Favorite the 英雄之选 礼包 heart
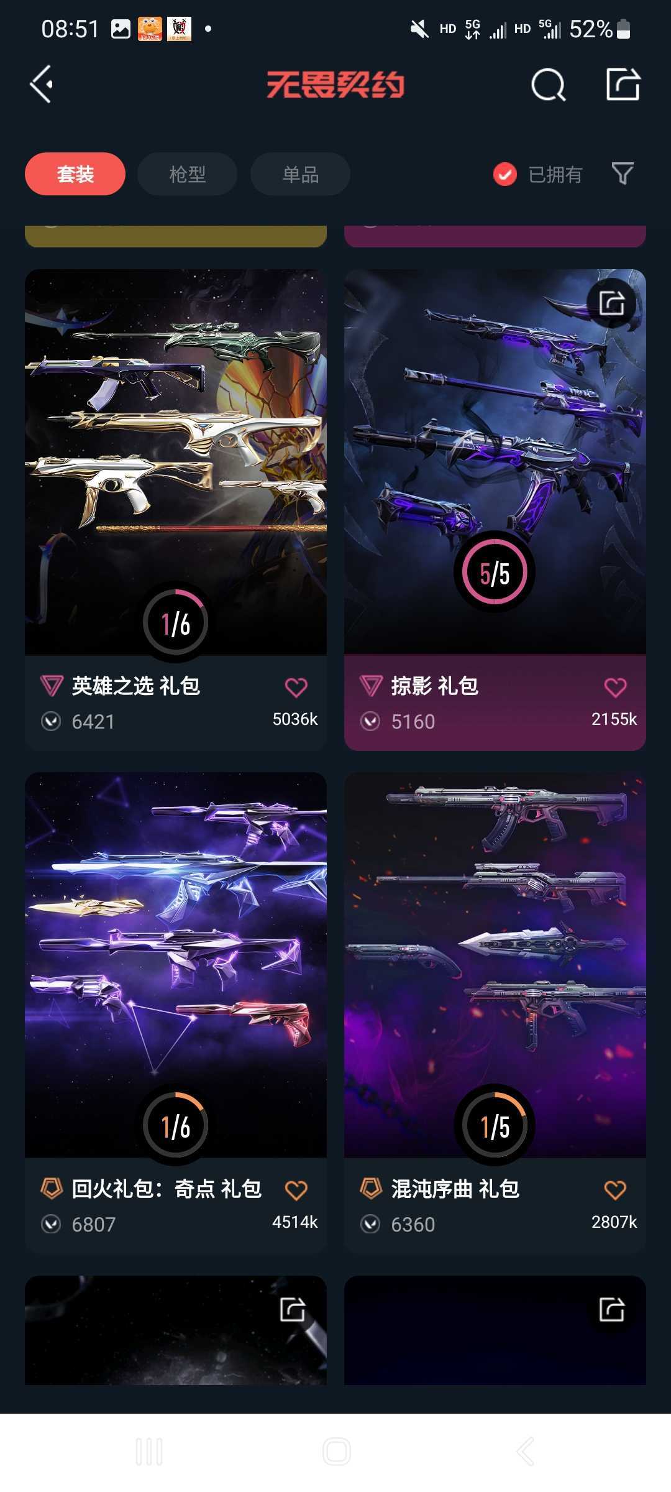The image size is (671, 1492). pyautogui.click(x=296, y=687)
